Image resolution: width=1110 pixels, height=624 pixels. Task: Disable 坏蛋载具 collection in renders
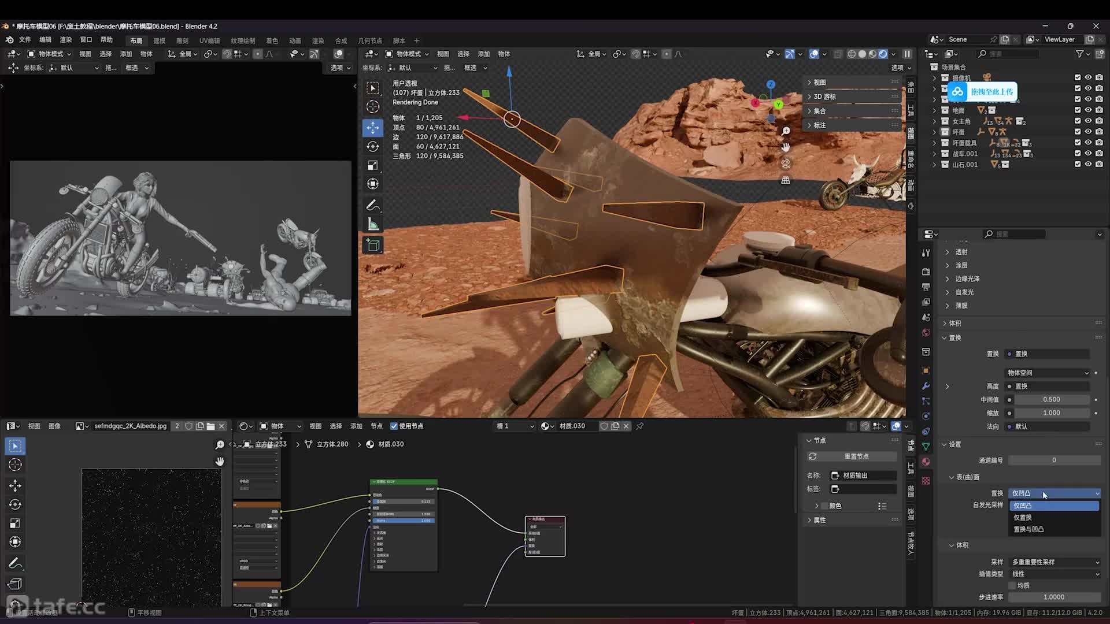coord(1099,143)
